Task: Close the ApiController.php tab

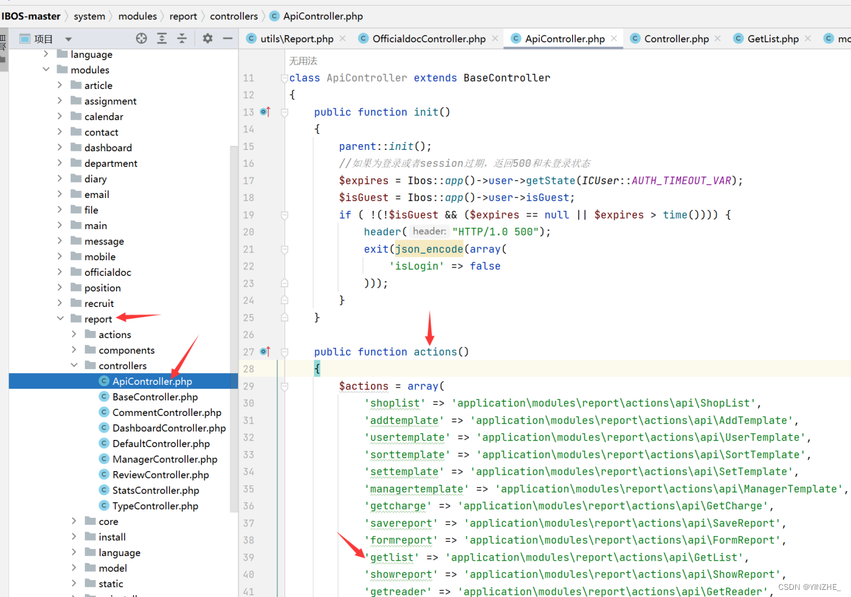Action: coord(614,39)
